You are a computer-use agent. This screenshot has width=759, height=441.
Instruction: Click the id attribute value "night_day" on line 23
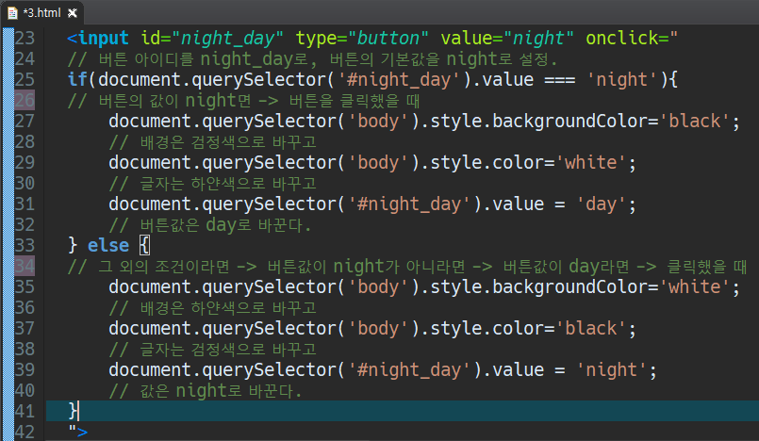[227, 39]
